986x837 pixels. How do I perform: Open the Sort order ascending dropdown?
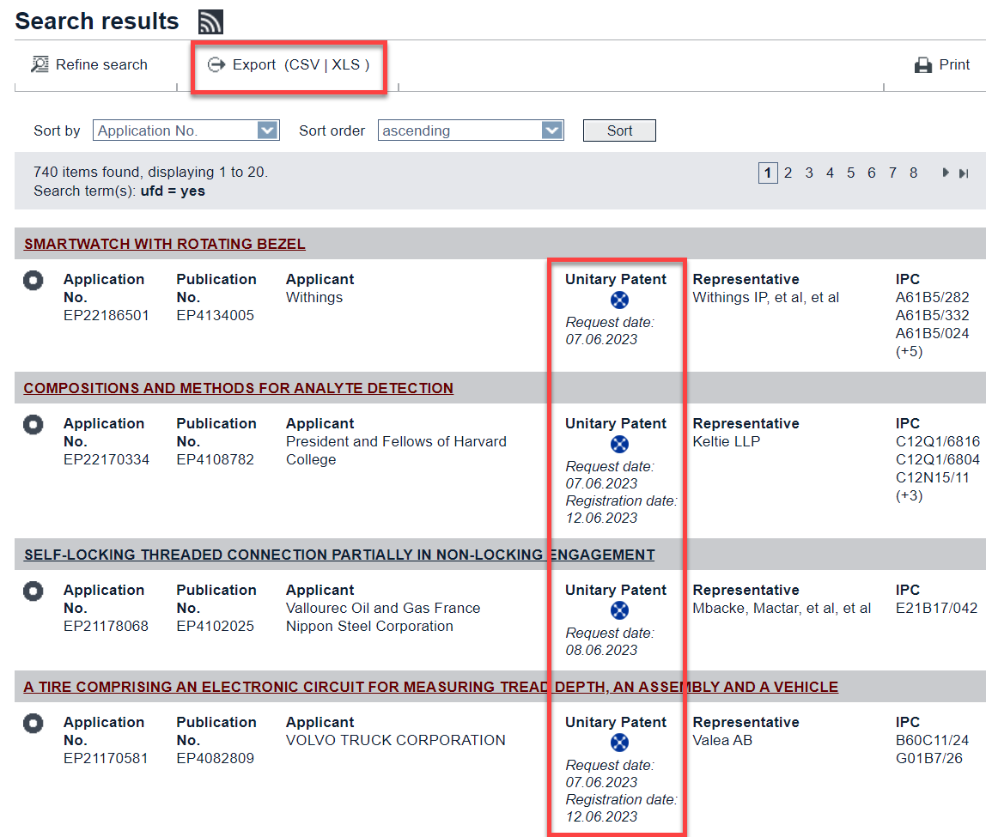tap(552, 130)
